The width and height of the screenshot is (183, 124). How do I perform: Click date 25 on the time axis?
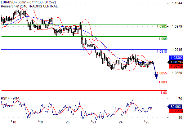pos(147,122)
